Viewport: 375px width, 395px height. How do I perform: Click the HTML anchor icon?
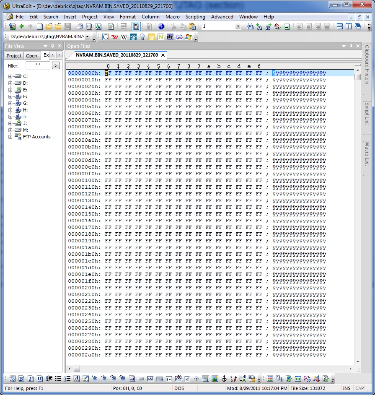tap(224, 379)
